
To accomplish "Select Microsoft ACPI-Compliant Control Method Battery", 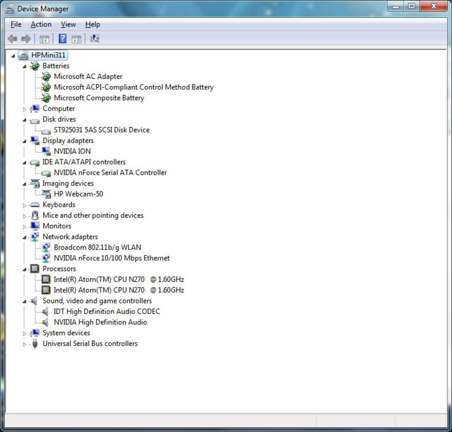I will pyautogui.click(x=134, y=87).
